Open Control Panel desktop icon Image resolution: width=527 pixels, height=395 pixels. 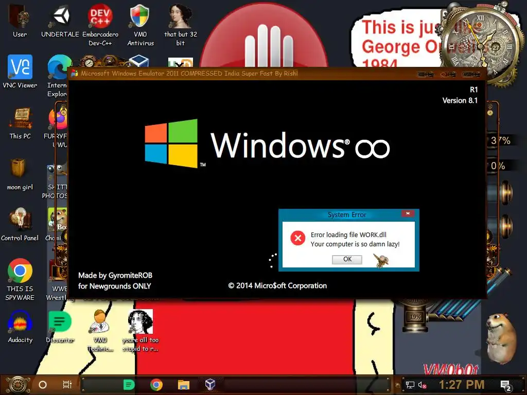(20, 224)
